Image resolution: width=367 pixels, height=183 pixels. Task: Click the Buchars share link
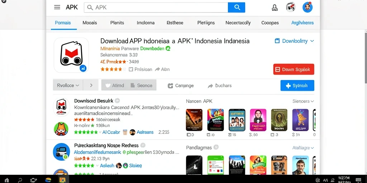coord(220,86)
